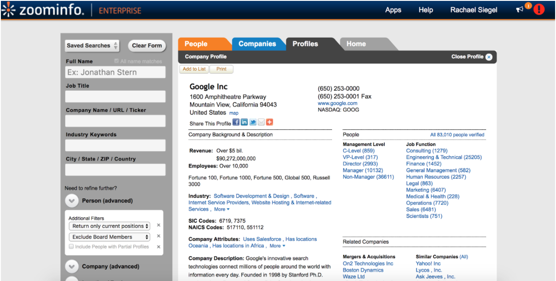Expand More industries list
This screenshot has width=556, height=281.
click(x=222, y=209)
